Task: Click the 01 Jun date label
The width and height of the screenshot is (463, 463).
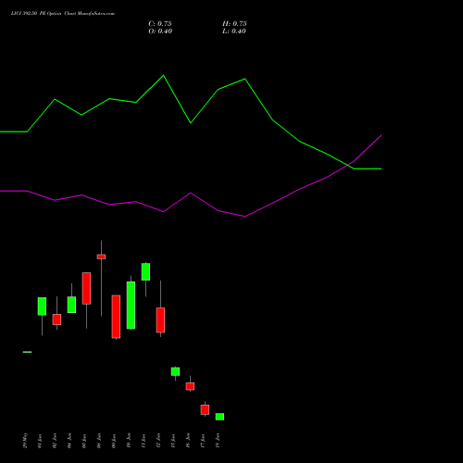Action: pyautogui.click(x=40, y=441)
